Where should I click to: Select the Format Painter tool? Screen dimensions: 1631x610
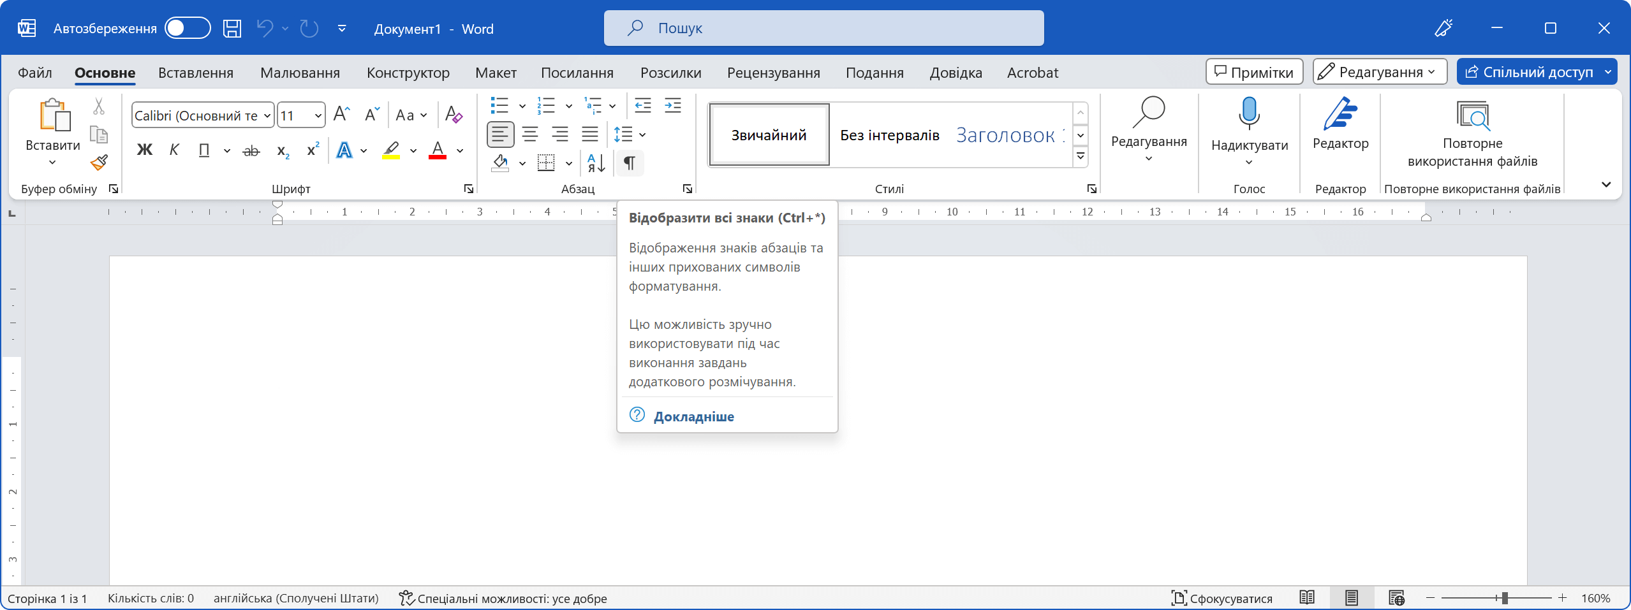pos(99,163)
